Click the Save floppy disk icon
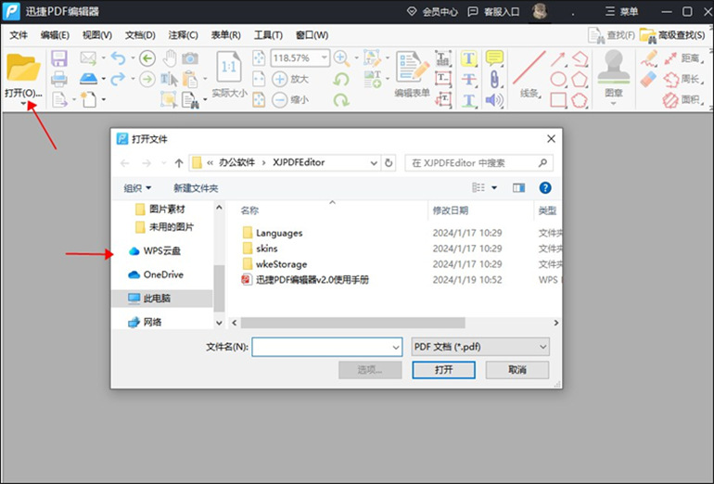 pos(59,58)
